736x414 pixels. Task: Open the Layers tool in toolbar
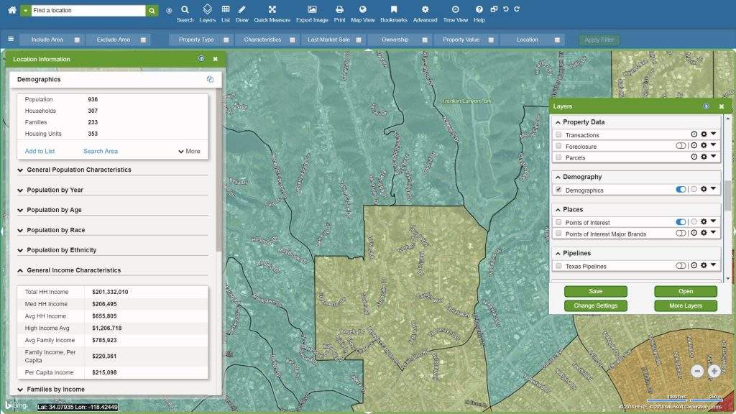tap(207, 14)
